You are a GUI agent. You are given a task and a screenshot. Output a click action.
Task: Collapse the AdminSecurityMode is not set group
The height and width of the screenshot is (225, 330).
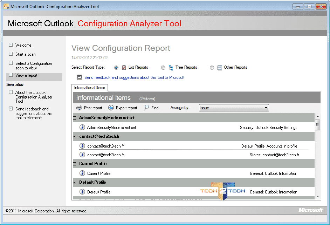point(75,118)
